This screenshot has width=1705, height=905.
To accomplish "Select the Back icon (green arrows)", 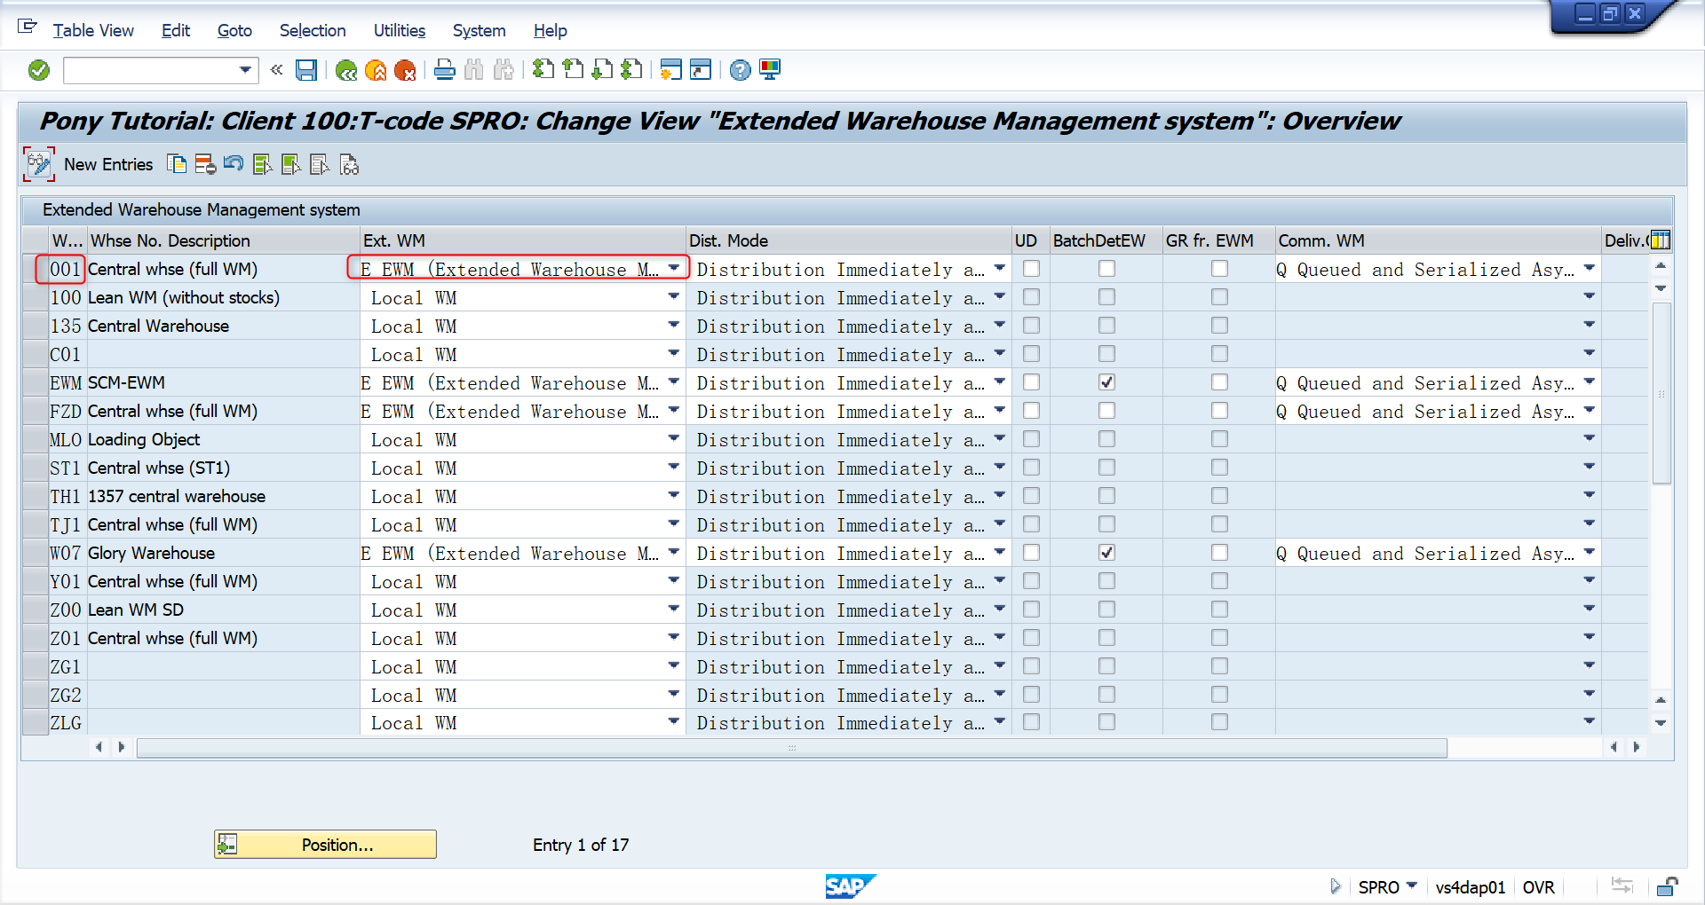I will (x=346, y=70).
